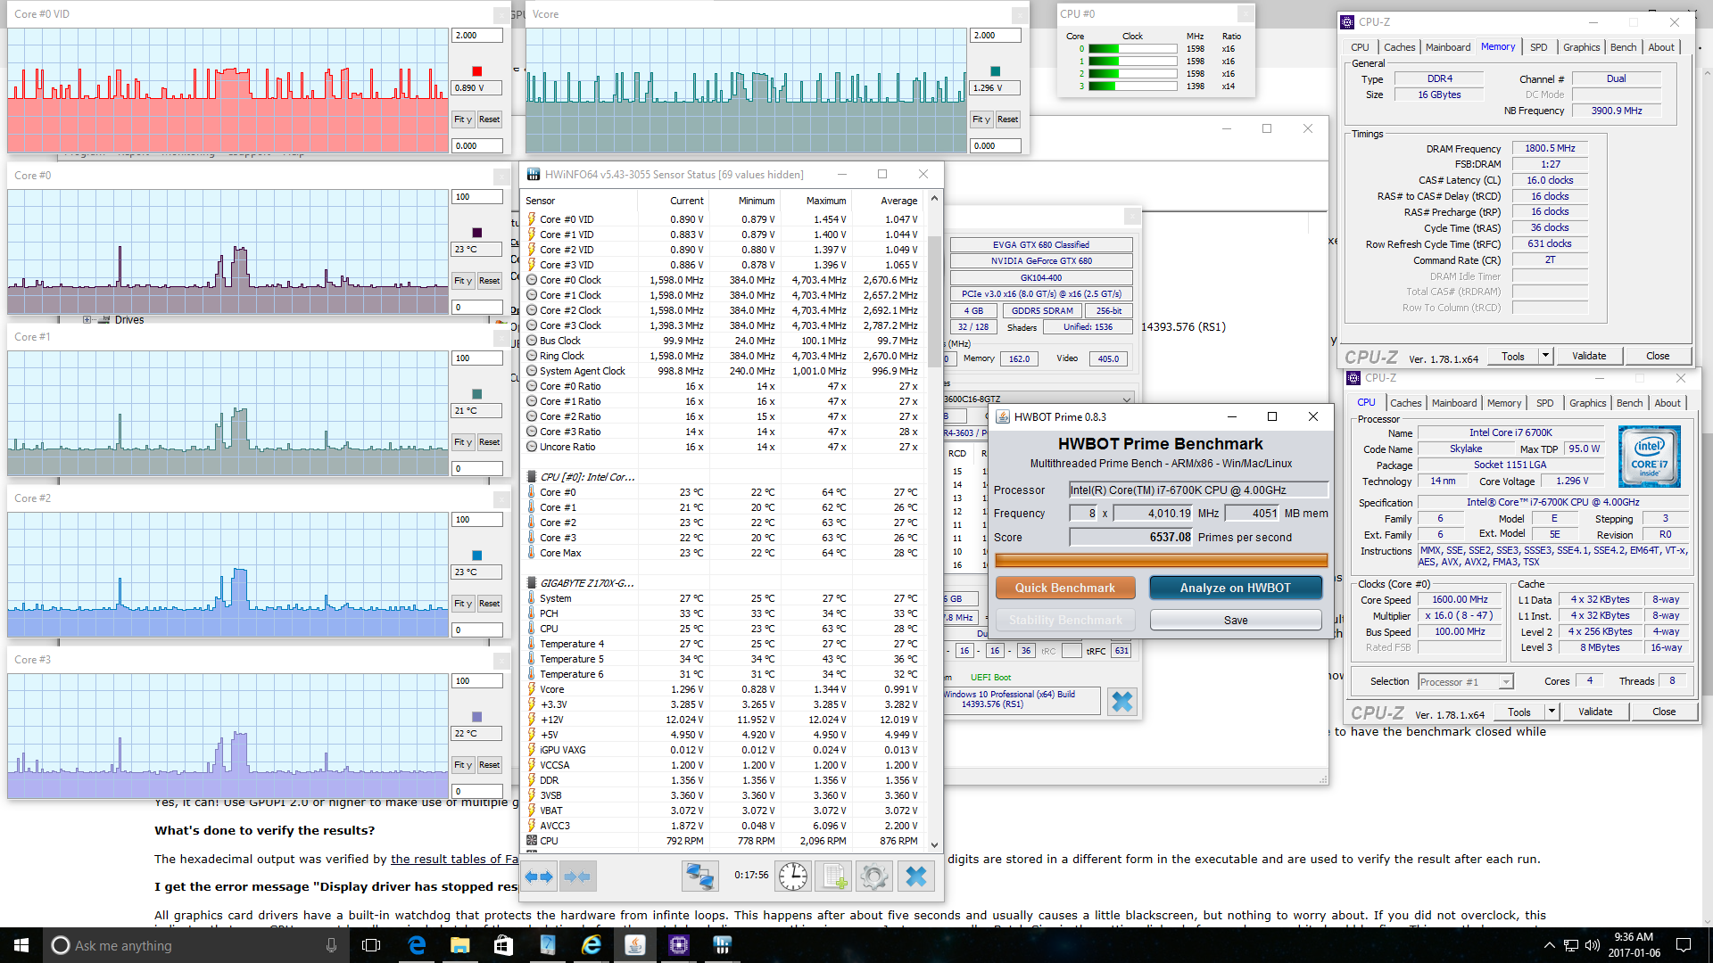Screen dimensions: 1713x963
Task: Switch to Memory tab in lower CPU-Z window
Action: (x=1504, y=403)
